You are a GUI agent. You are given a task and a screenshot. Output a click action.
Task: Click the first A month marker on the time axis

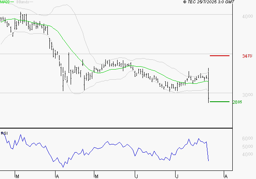(57, 176)
